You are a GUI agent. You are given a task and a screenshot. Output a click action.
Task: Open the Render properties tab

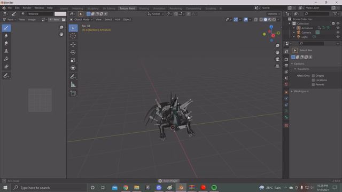point(286,59)
